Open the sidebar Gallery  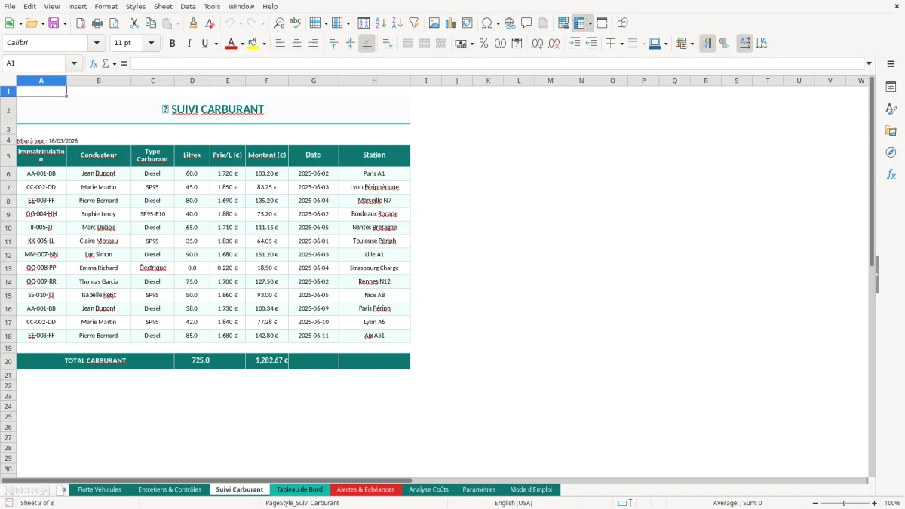coord(891,131)
